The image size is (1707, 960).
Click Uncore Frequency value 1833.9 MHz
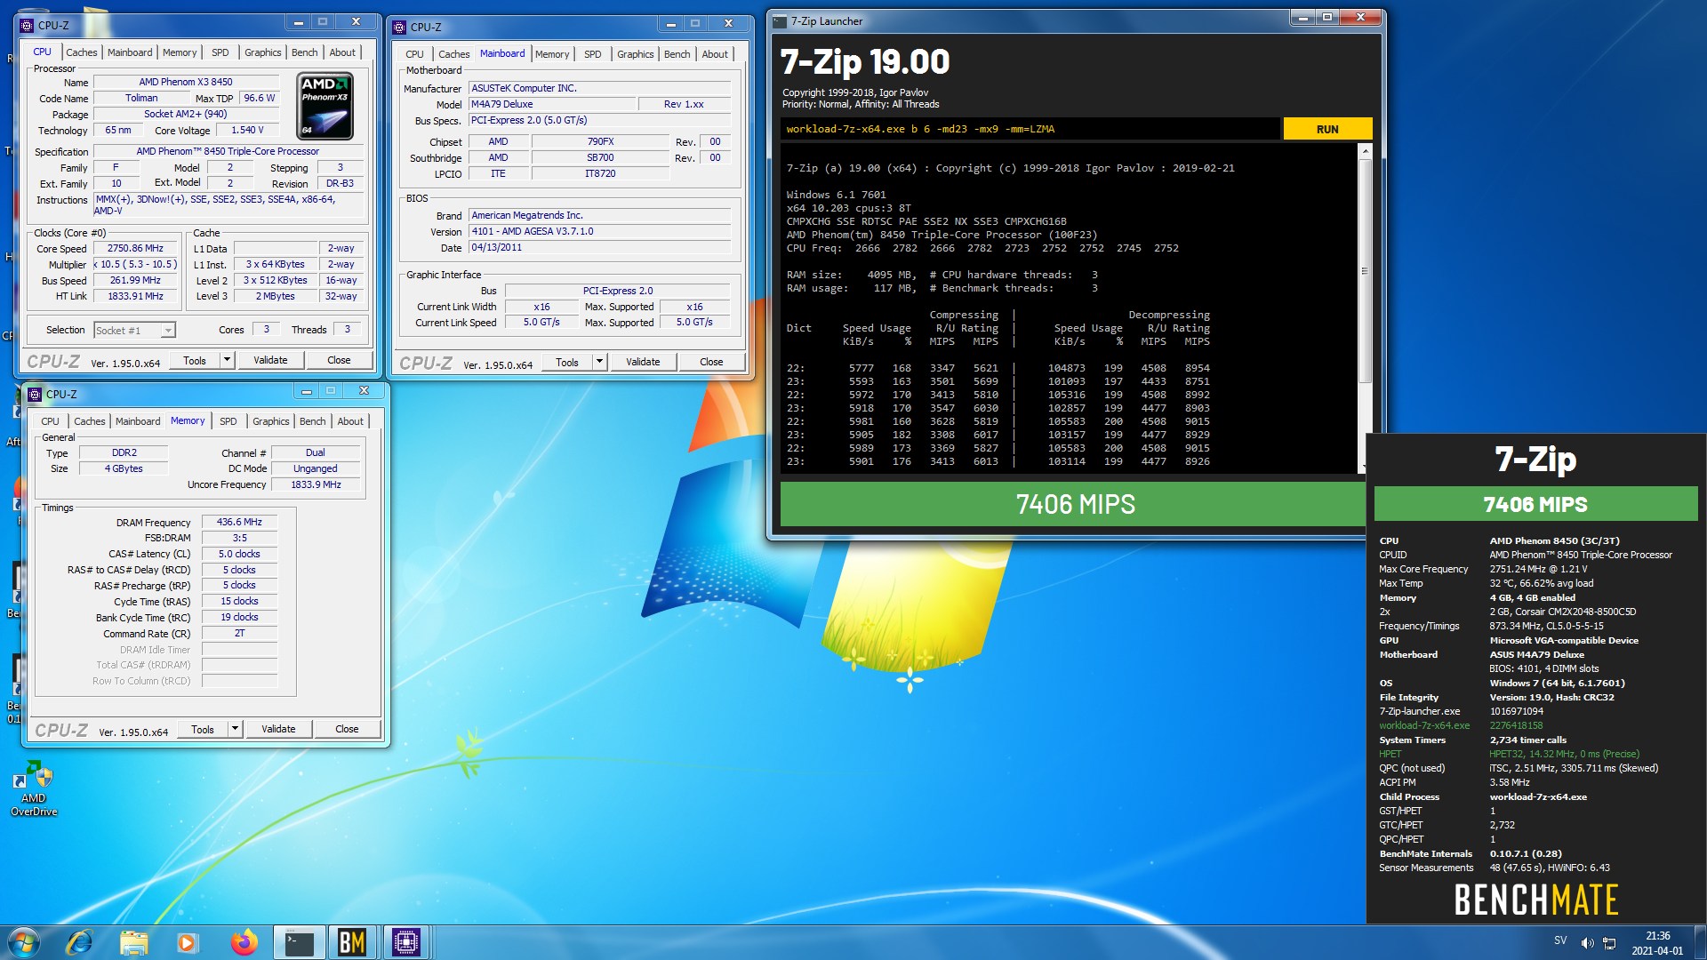pos(316,484)
